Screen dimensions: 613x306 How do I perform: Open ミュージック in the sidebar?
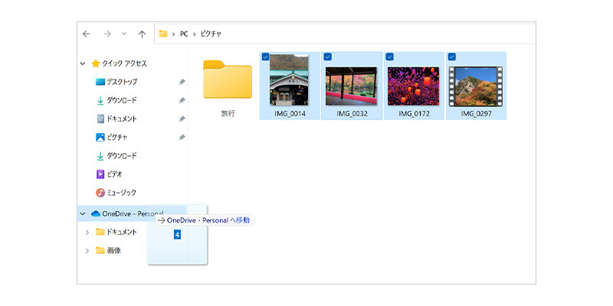click(122, 193)
